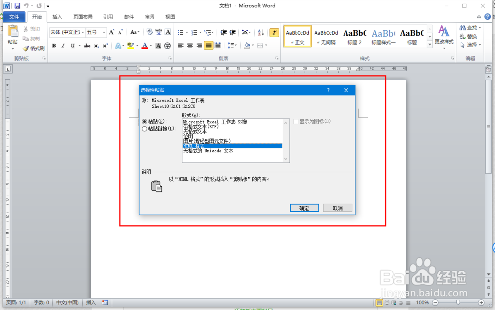Shrink font size with small A icon
This screenshot has height=310, width=495.
[120, 32]
